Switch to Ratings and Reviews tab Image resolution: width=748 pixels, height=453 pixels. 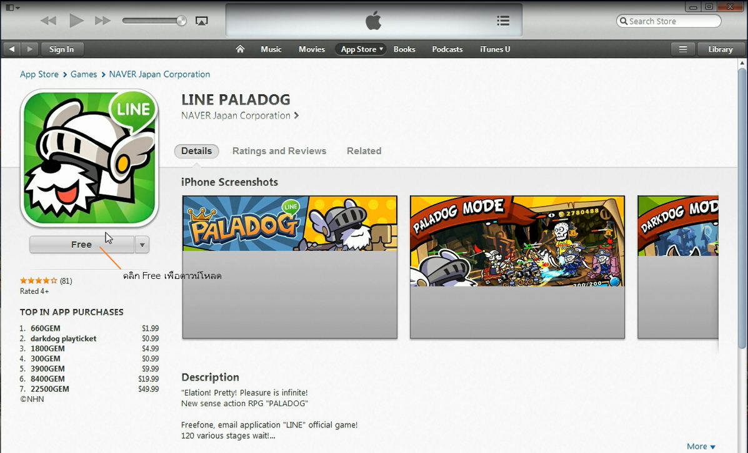pos(279,151)
